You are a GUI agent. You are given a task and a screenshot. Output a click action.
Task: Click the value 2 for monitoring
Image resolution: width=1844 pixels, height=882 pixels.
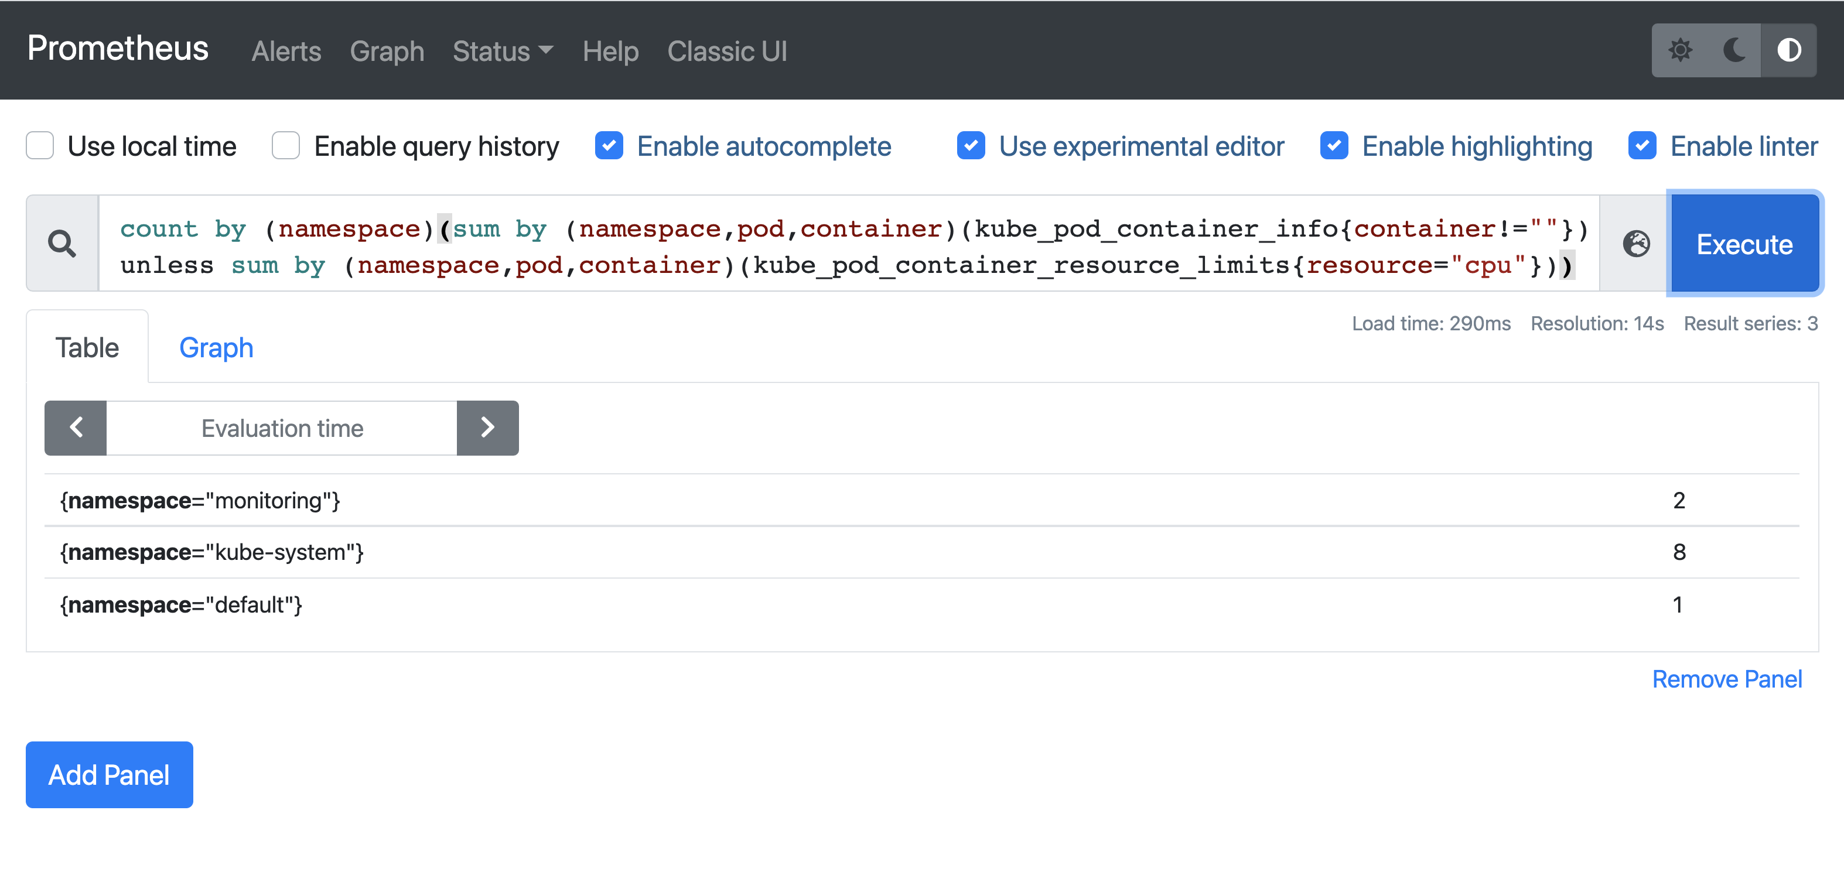click(x=1679, y=500)
